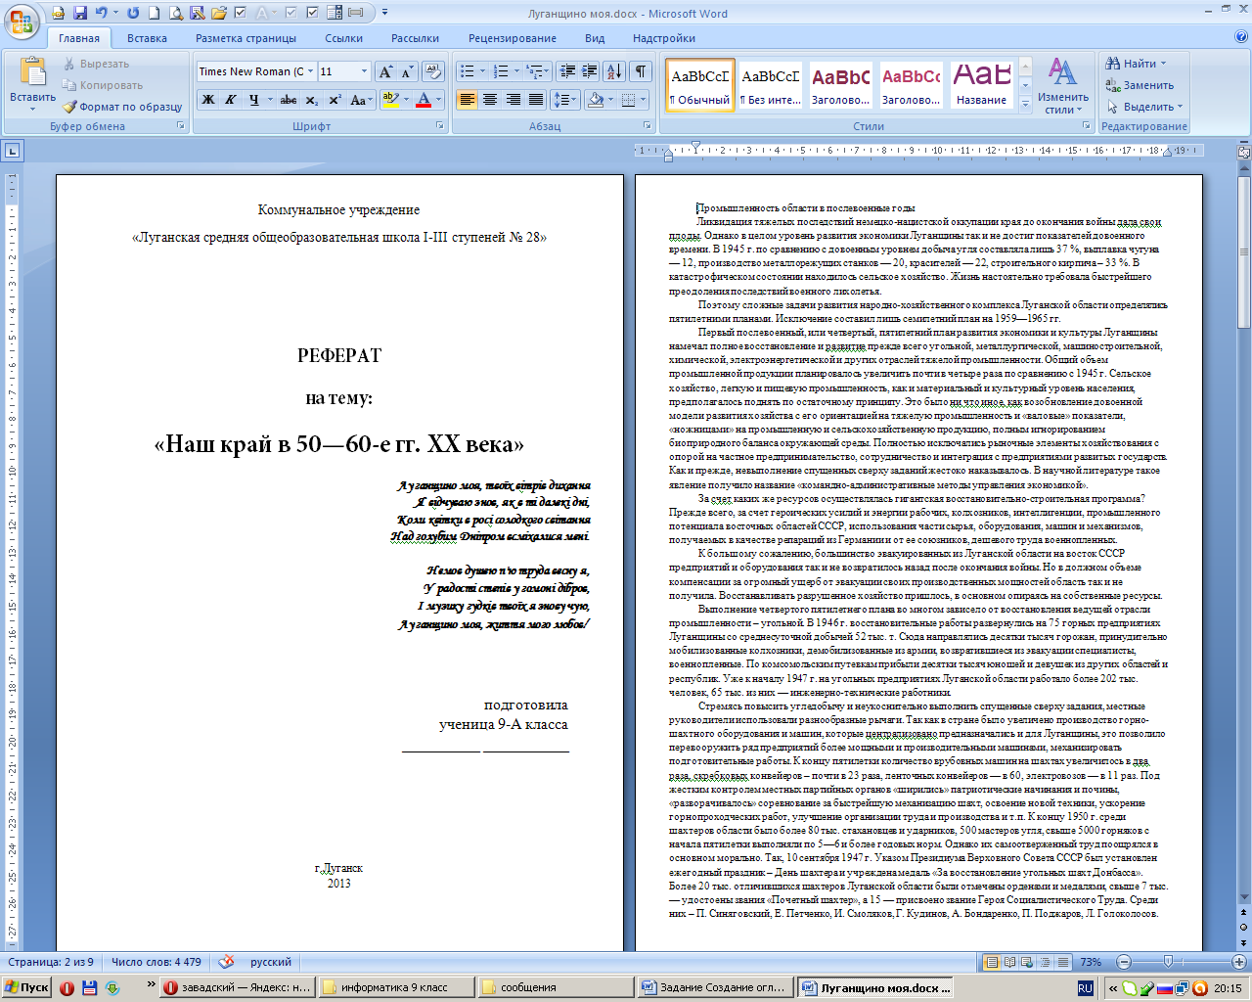
Task: Go to the Ссылки tab
Action: [x=343, y=38]
